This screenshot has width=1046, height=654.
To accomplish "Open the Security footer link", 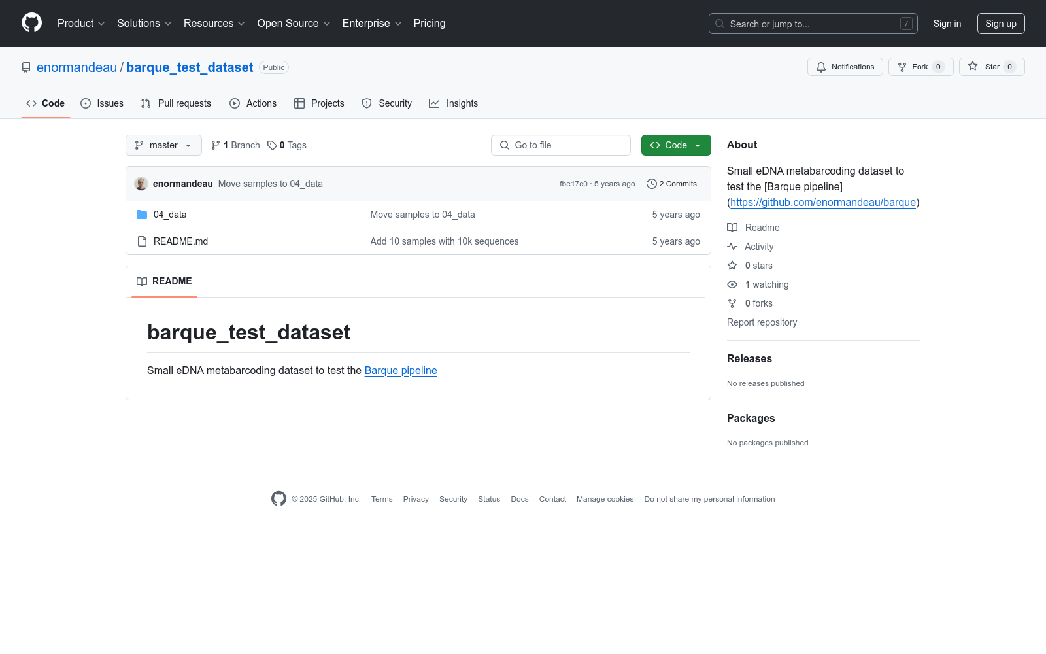I will coord(453,499).
